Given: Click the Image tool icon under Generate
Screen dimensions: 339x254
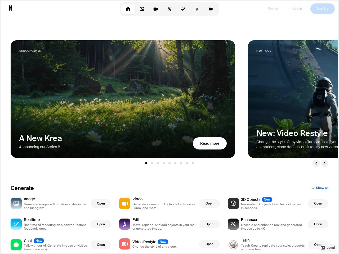Looking at the screenshot, I should 16,203.
